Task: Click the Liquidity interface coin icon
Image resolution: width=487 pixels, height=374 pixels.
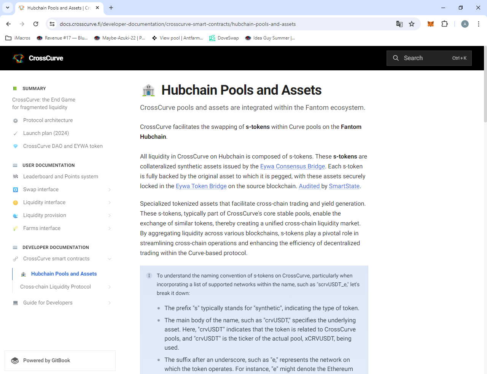Action: pos(15,203)
